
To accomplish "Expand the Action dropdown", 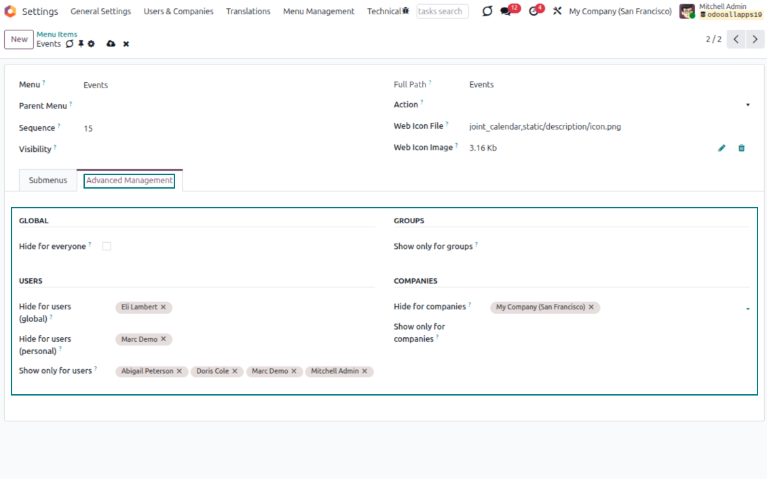I will click(747, 105).
